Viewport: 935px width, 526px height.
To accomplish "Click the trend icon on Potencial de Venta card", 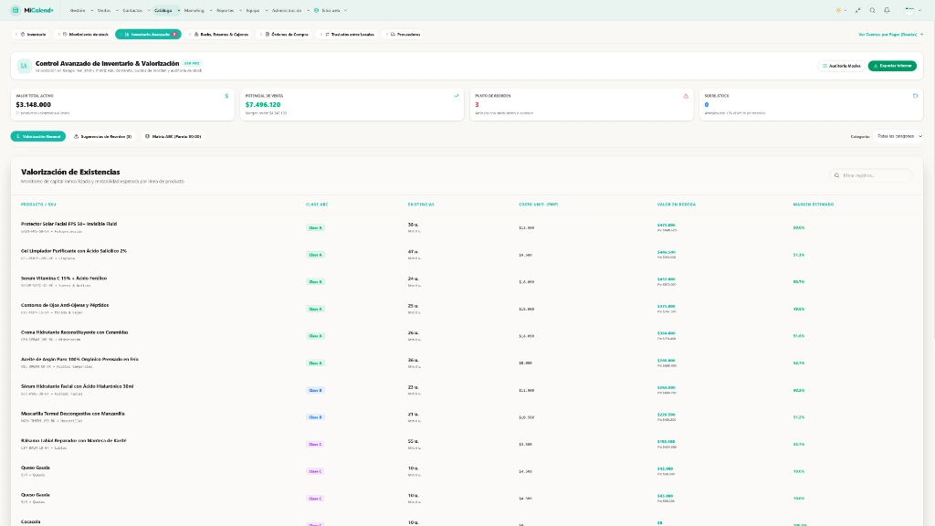I will [457, 96].
